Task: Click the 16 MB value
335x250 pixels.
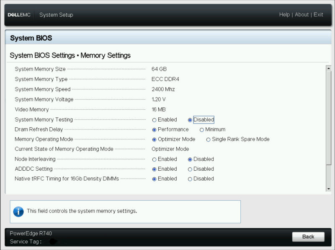Action: pyautogui.click(x=159, y=109)
